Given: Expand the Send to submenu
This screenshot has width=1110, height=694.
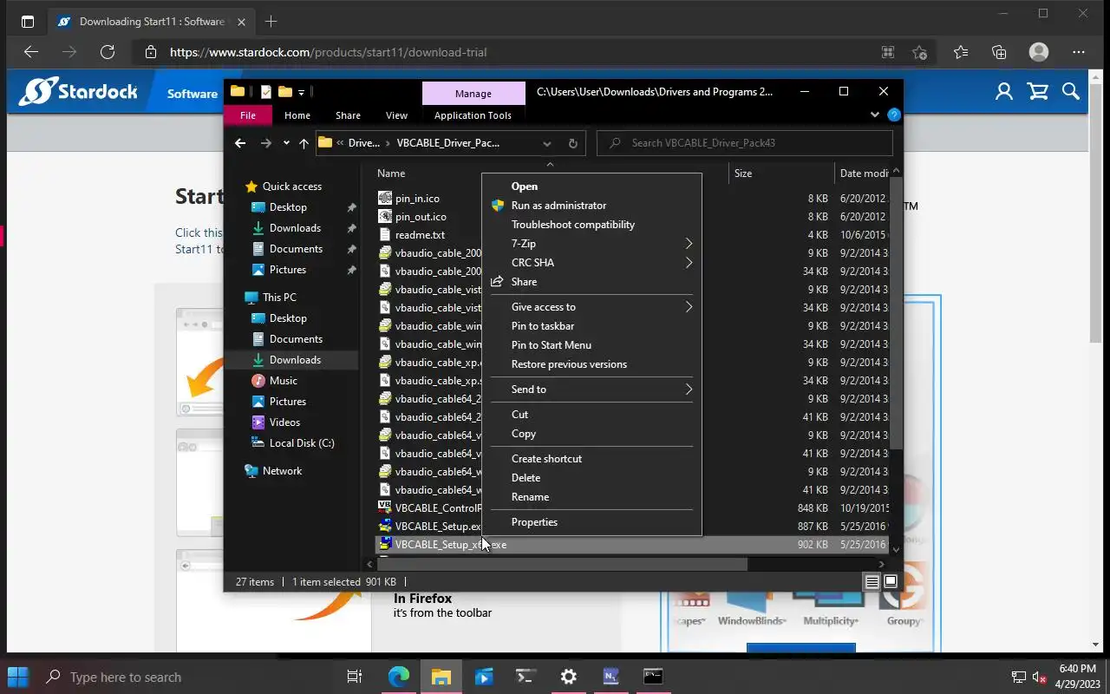Looking at the screenshot, I should tap(591, 390).
